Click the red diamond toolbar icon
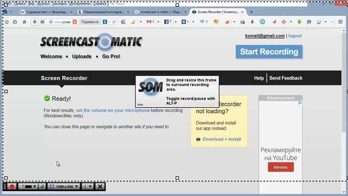The image size is (348, 196). 284,22
